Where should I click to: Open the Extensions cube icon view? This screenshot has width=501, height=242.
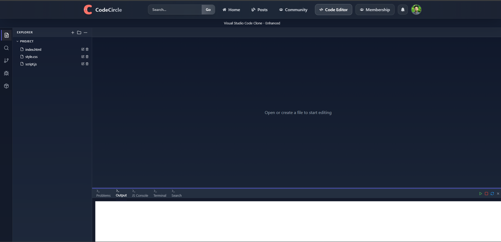pos(6,86)
